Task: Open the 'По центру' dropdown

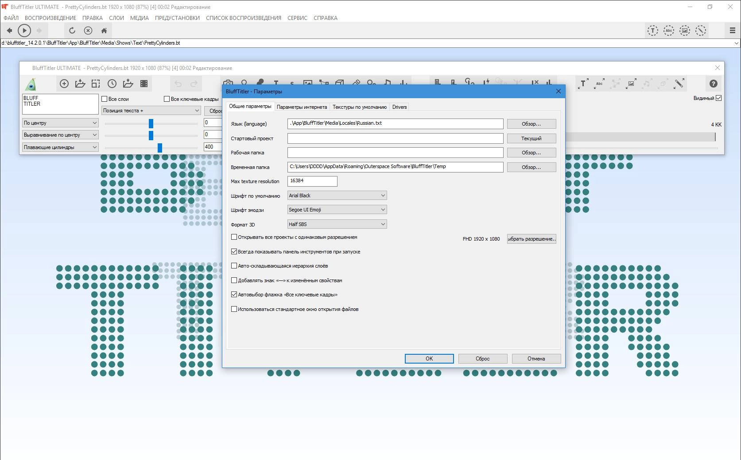Action: (x=60, y=123)
